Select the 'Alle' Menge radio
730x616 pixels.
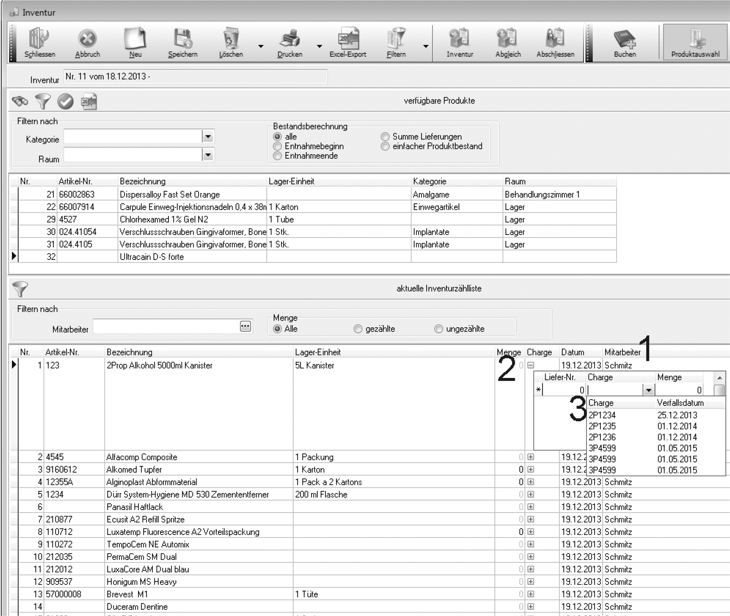[277, 329]
